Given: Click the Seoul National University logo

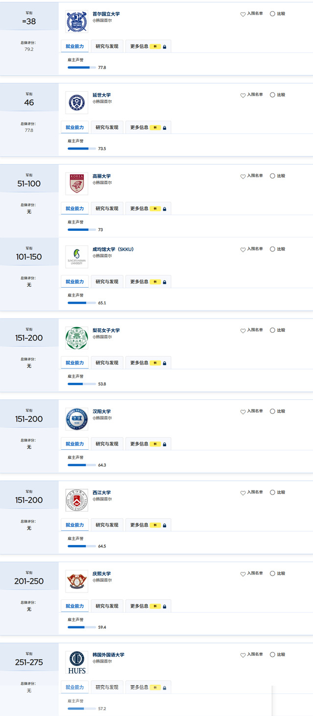Looking at the screenshot, I should click(x=77, y=22).
